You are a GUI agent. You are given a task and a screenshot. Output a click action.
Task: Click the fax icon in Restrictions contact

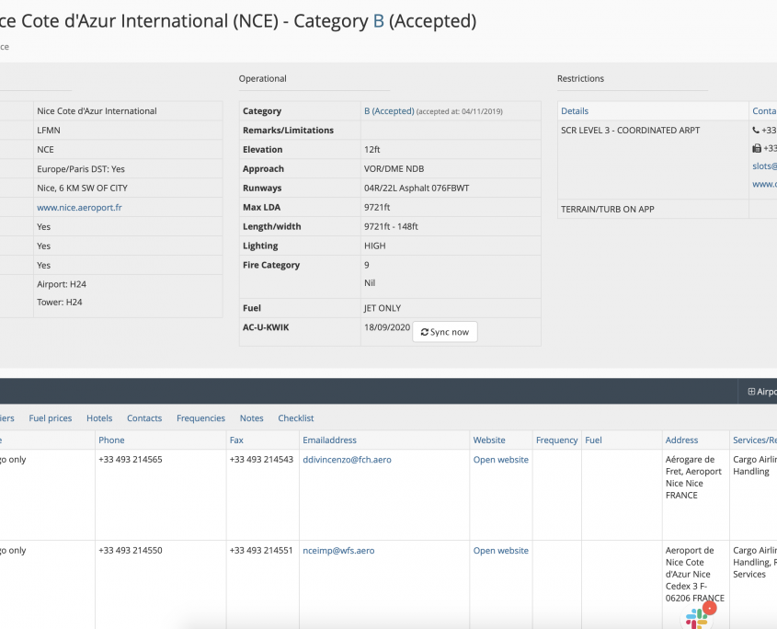tap(756, 148)
